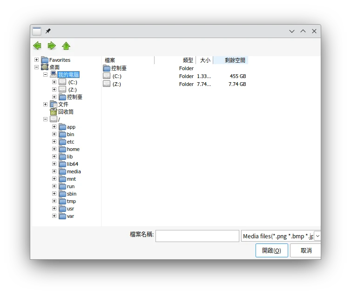Open the Media files type dropdown
The height and width of the screenshot is (295, 351).
point(317,236)
